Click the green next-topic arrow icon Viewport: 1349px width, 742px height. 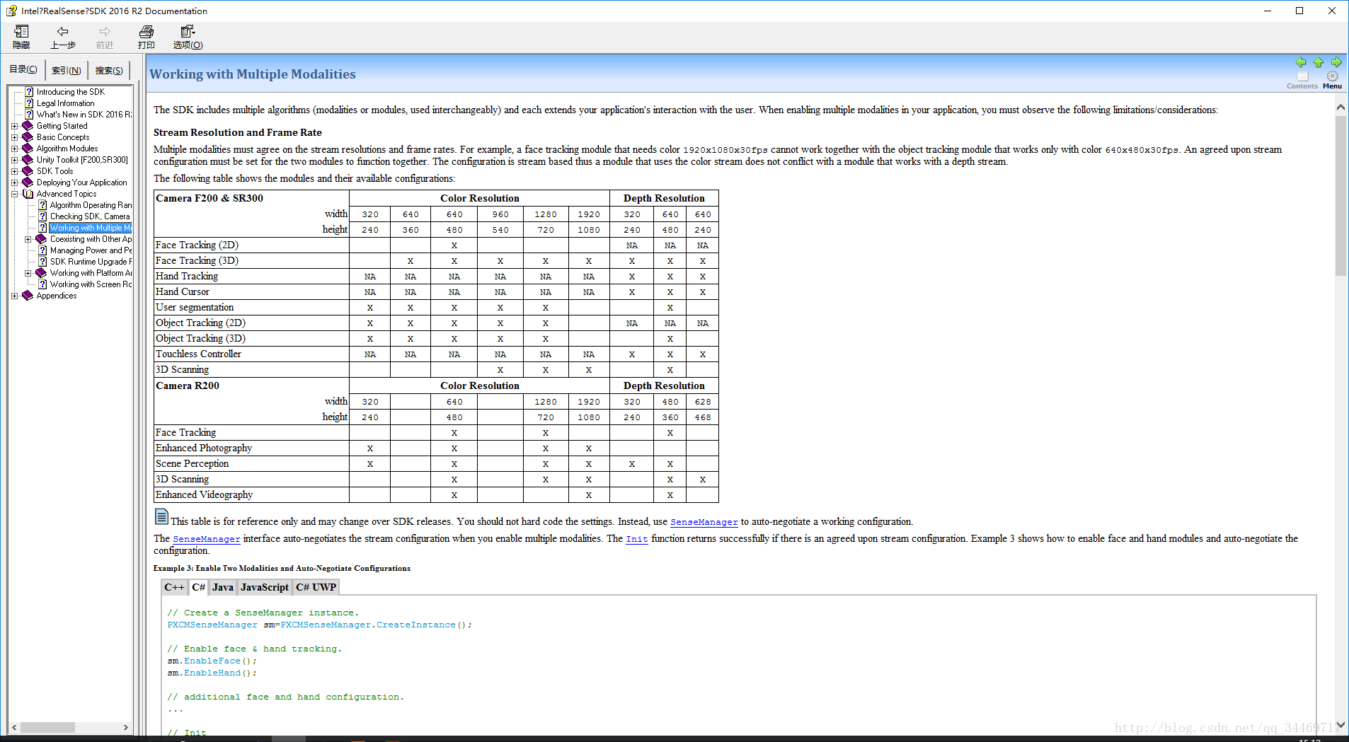pyautogui.click(x=1336, y=62)
